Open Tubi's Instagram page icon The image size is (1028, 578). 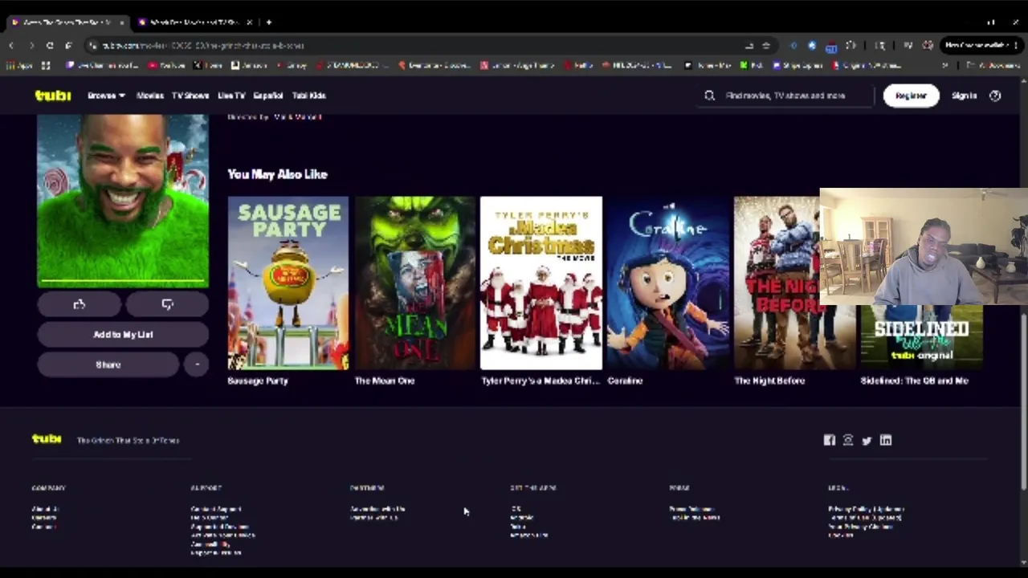(848, 440)
